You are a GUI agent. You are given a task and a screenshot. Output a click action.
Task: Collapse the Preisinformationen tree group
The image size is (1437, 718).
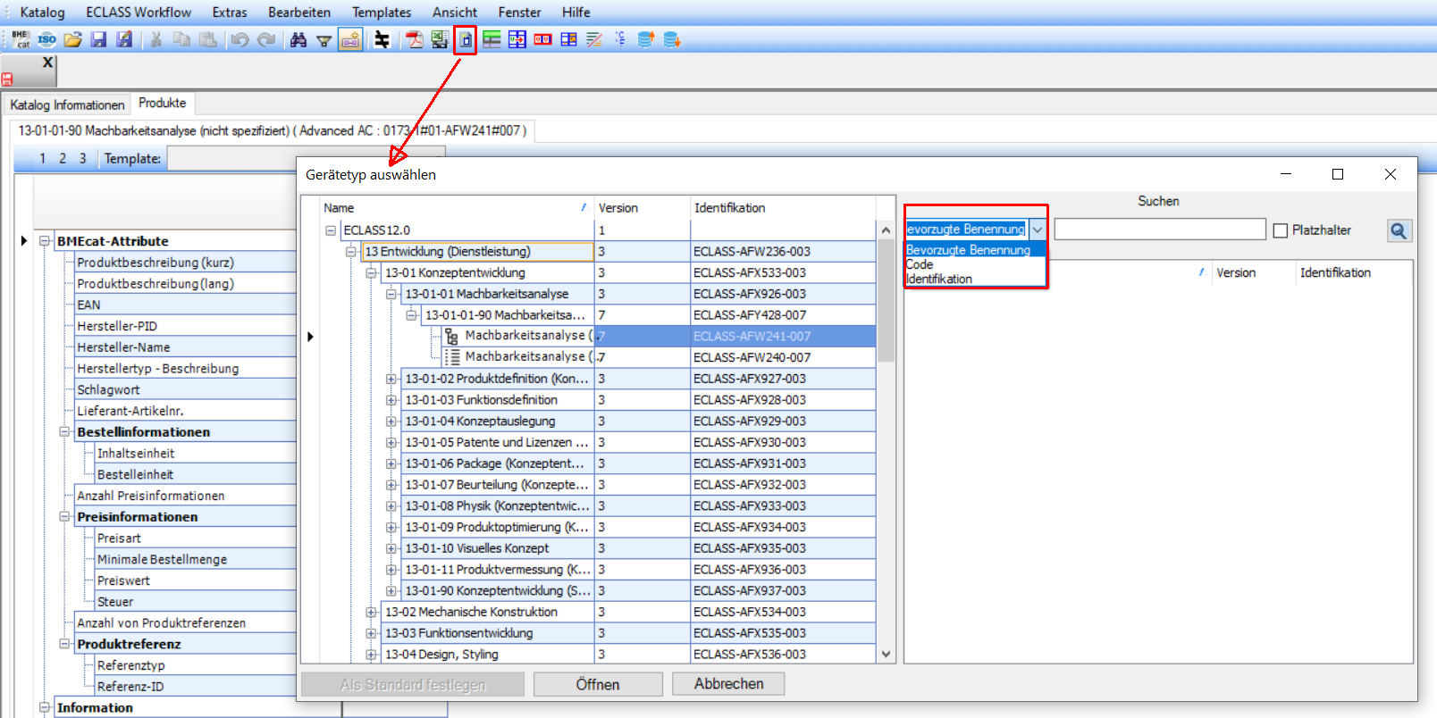click(x=64, y=517)
